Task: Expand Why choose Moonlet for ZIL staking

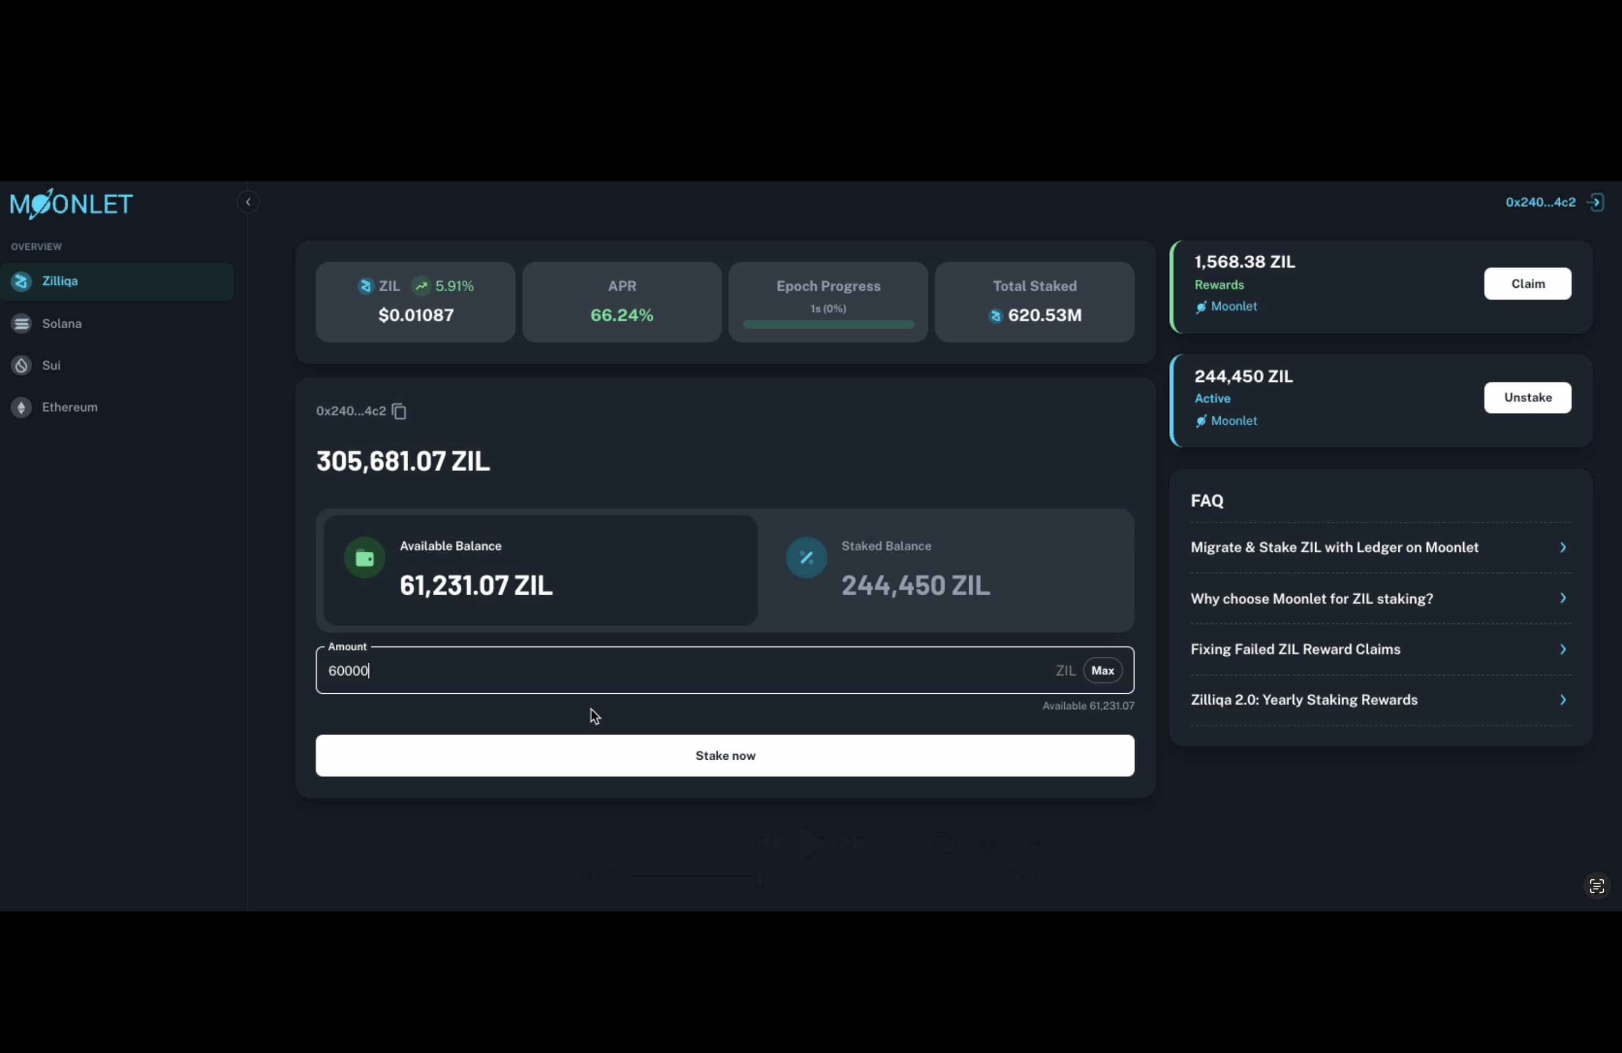Action: pos(1380,599)
